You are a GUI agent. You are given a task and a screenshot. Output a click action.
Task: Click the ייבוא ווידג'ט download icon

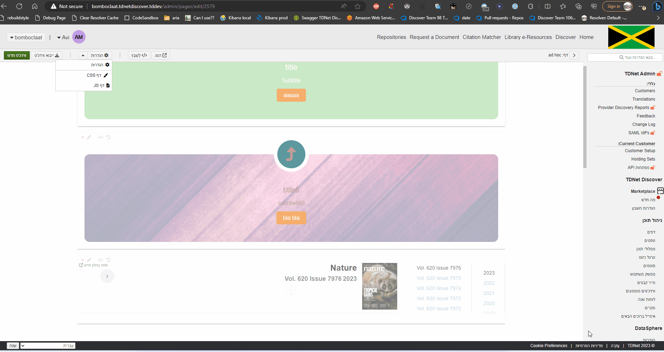click(57, 55)
